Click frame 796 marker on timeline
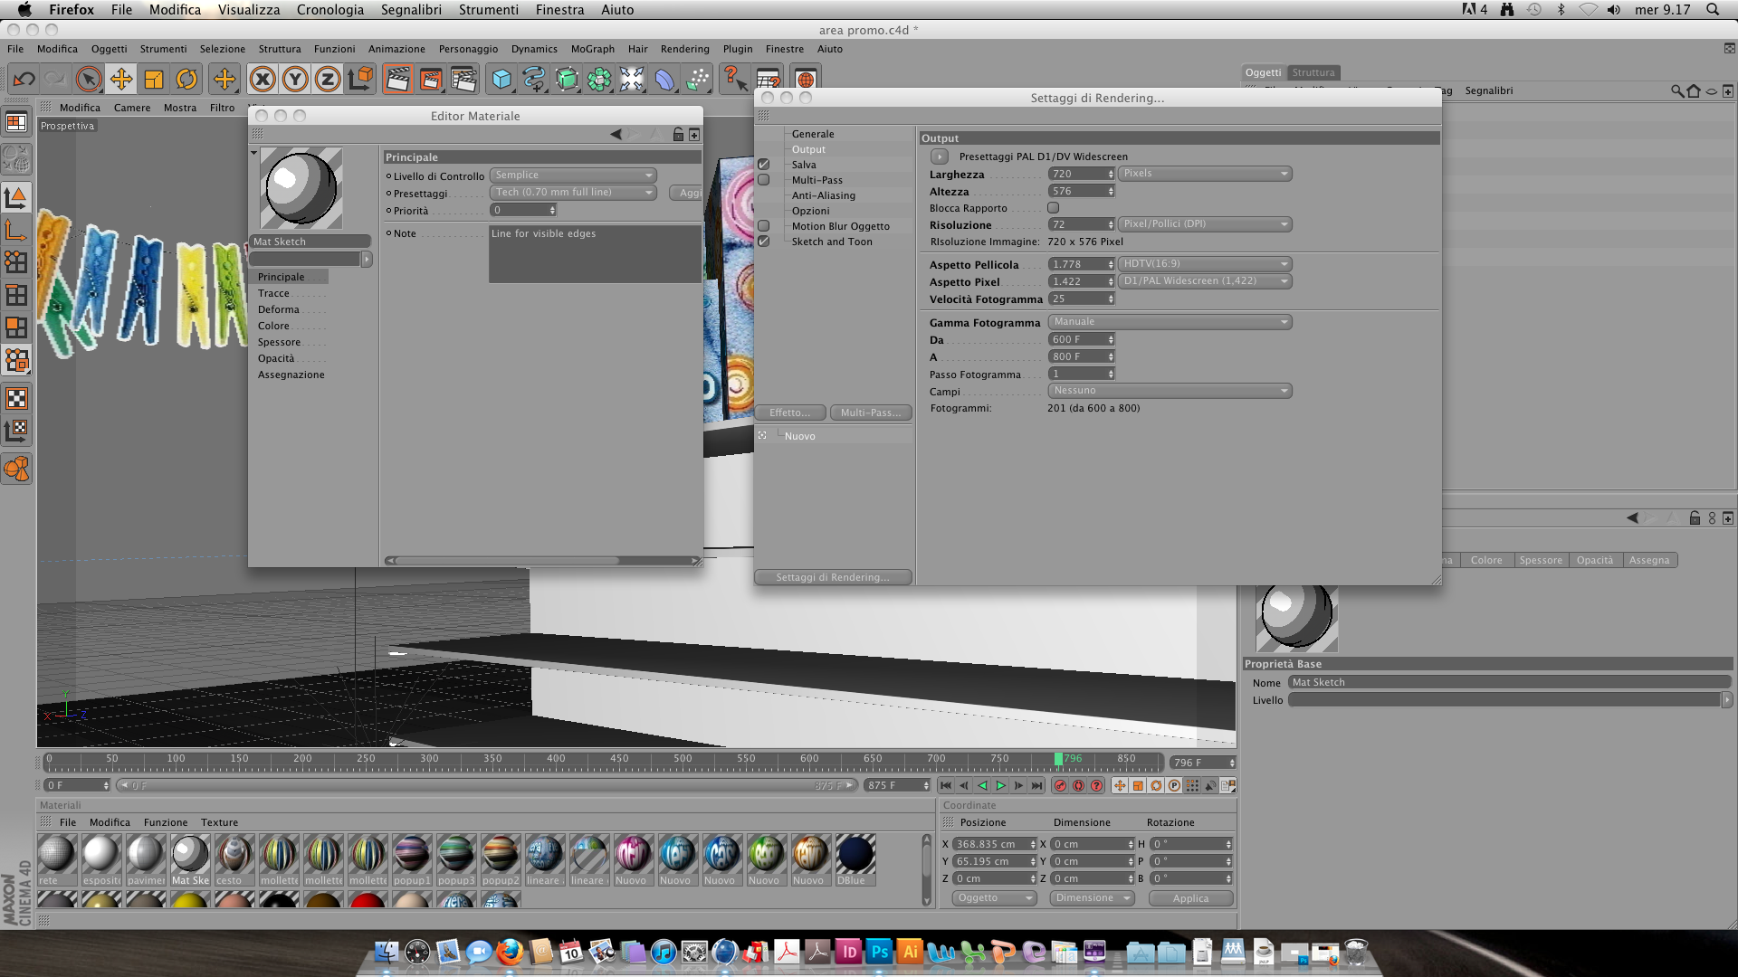This screenshot has width=1738, height=977. (x=1058, y=760)
